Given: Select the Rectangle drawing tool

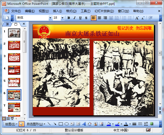Looking at the screenshot, I should [x=61, y=124].
